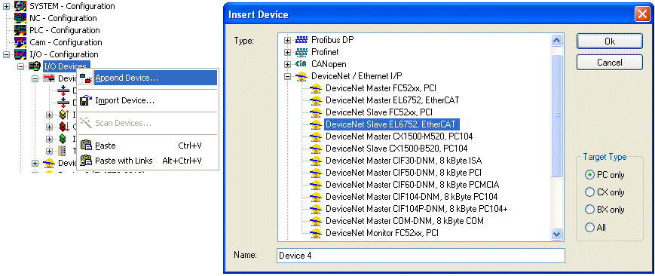The image size is (655, 276).
Task: Select the Cam - Configuration tree row
Action: click(66, 43)
